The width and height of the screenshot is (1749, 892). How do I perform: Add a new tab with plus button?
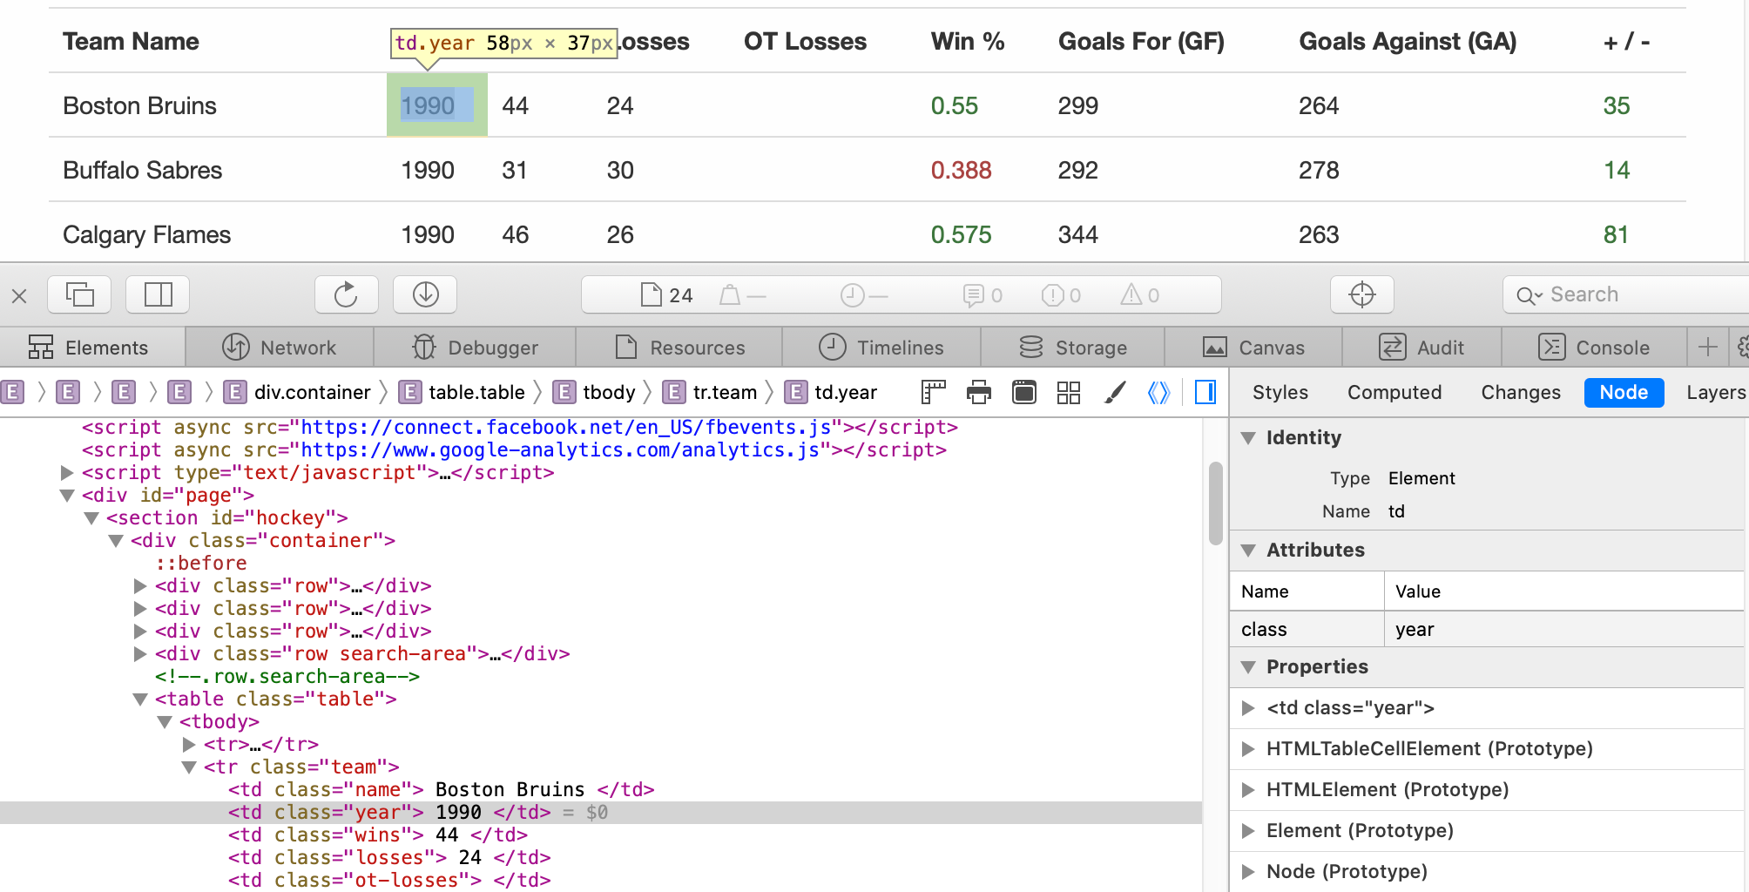tap(1708, 348)
